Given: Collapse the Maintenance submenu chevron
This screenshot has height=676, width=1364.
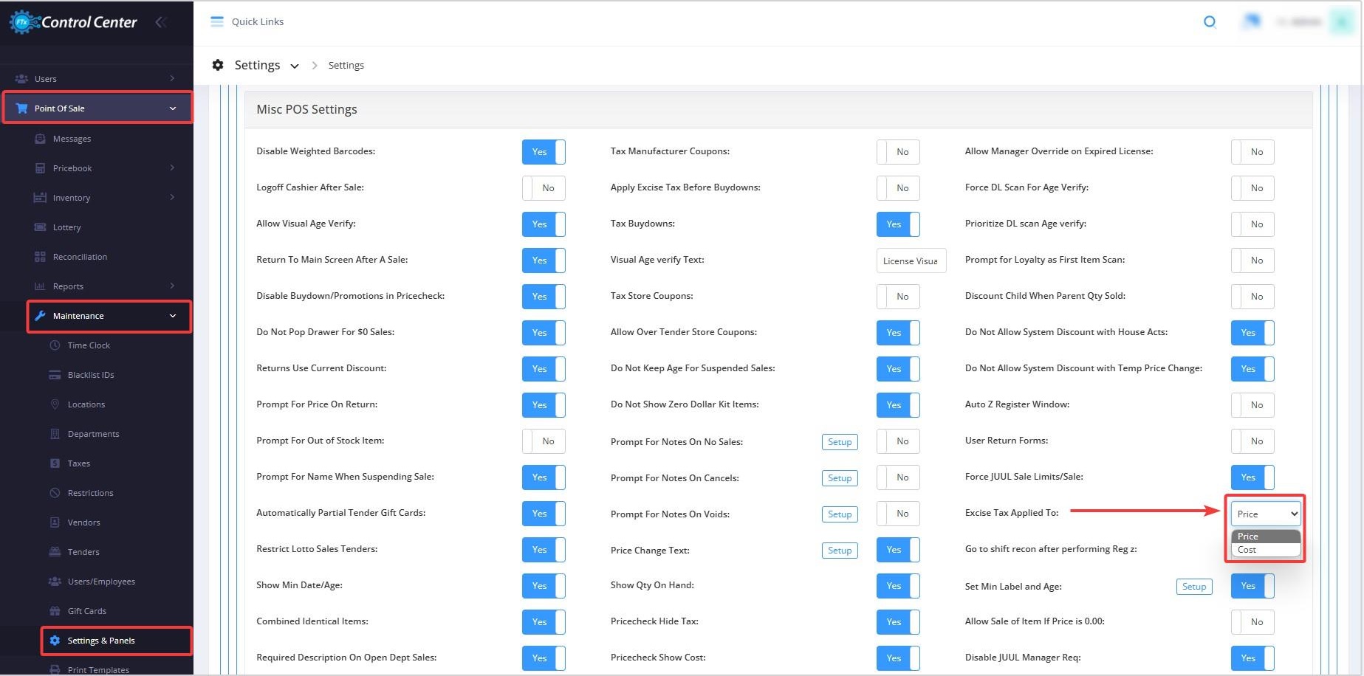Looking at the screenshot, I should (173, 316).
